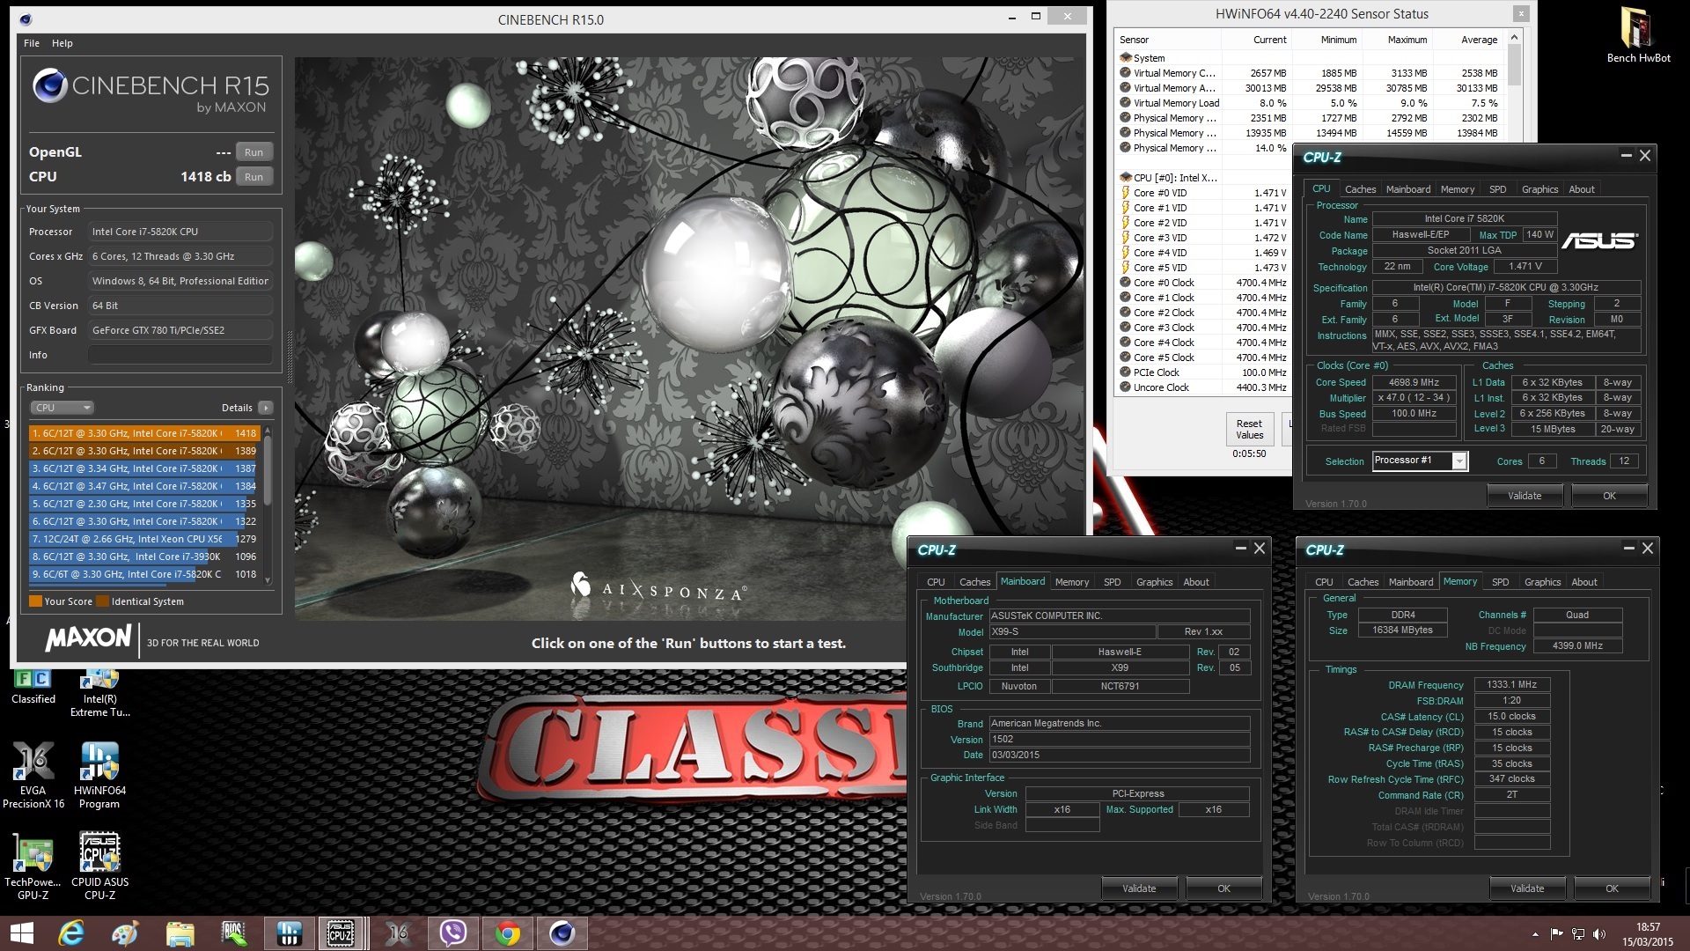Open the Cinebench File menu
Image resolution: width=1690 pixels, height=951 pixels.
click(x=32, y=43)
